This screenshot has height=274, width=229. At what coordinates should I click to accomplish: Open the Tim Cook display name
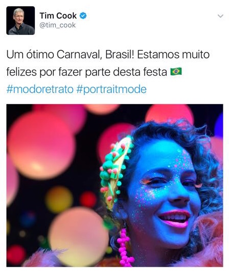click(x=58, y=16)
